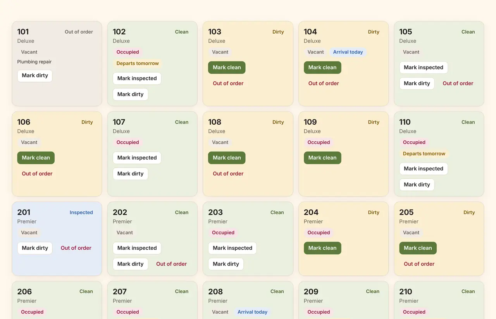
Task: Click the Occupied tag on room 210
Action: pos(414,312)
